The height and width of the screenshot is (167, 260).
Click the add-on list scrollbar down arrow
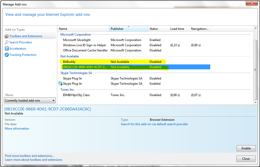256,102
